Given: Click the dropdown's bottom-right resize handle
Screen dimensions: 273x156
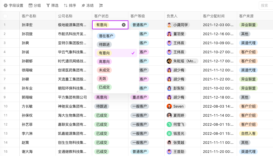Looking at the screenshot, I should (137, 91).
